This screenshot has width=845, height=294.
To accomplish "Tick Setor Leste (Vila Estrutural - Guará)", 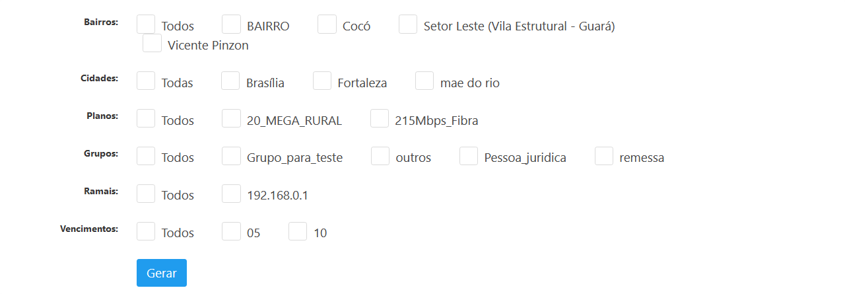I will tap(408, 24).
